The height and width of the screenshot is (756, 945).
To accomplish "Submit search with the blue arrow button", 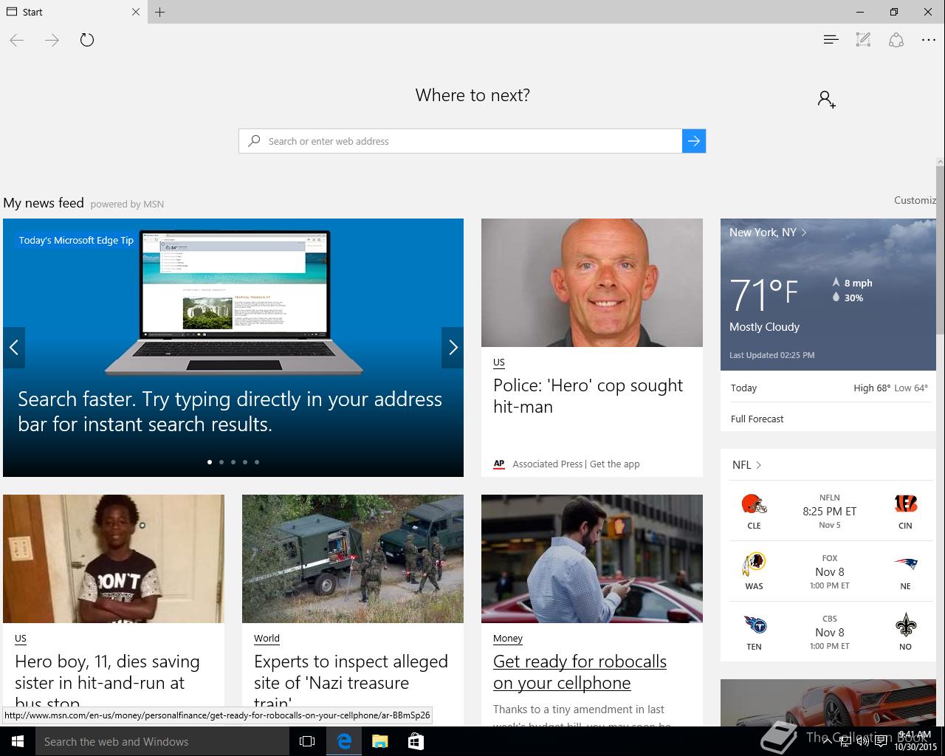I will click(694, 141).
